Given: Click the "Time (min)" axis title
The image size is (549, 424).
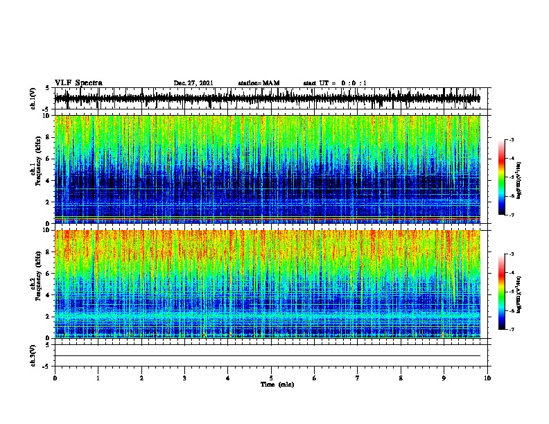Looking at the screenshot, I should pyautogui.click(x=277, y=385).
